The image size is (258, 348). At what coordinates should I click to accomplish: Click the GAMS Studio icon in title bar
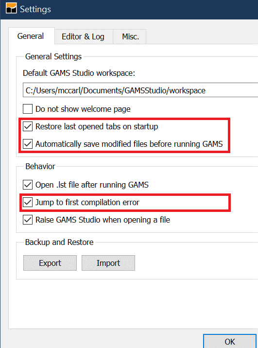[11, 8]
